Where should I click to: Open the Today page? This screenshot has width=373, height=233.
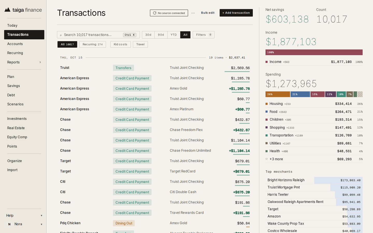24,25
